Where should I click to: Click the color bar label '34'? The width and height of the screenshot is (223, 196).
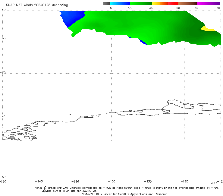[x=151, y=8]
